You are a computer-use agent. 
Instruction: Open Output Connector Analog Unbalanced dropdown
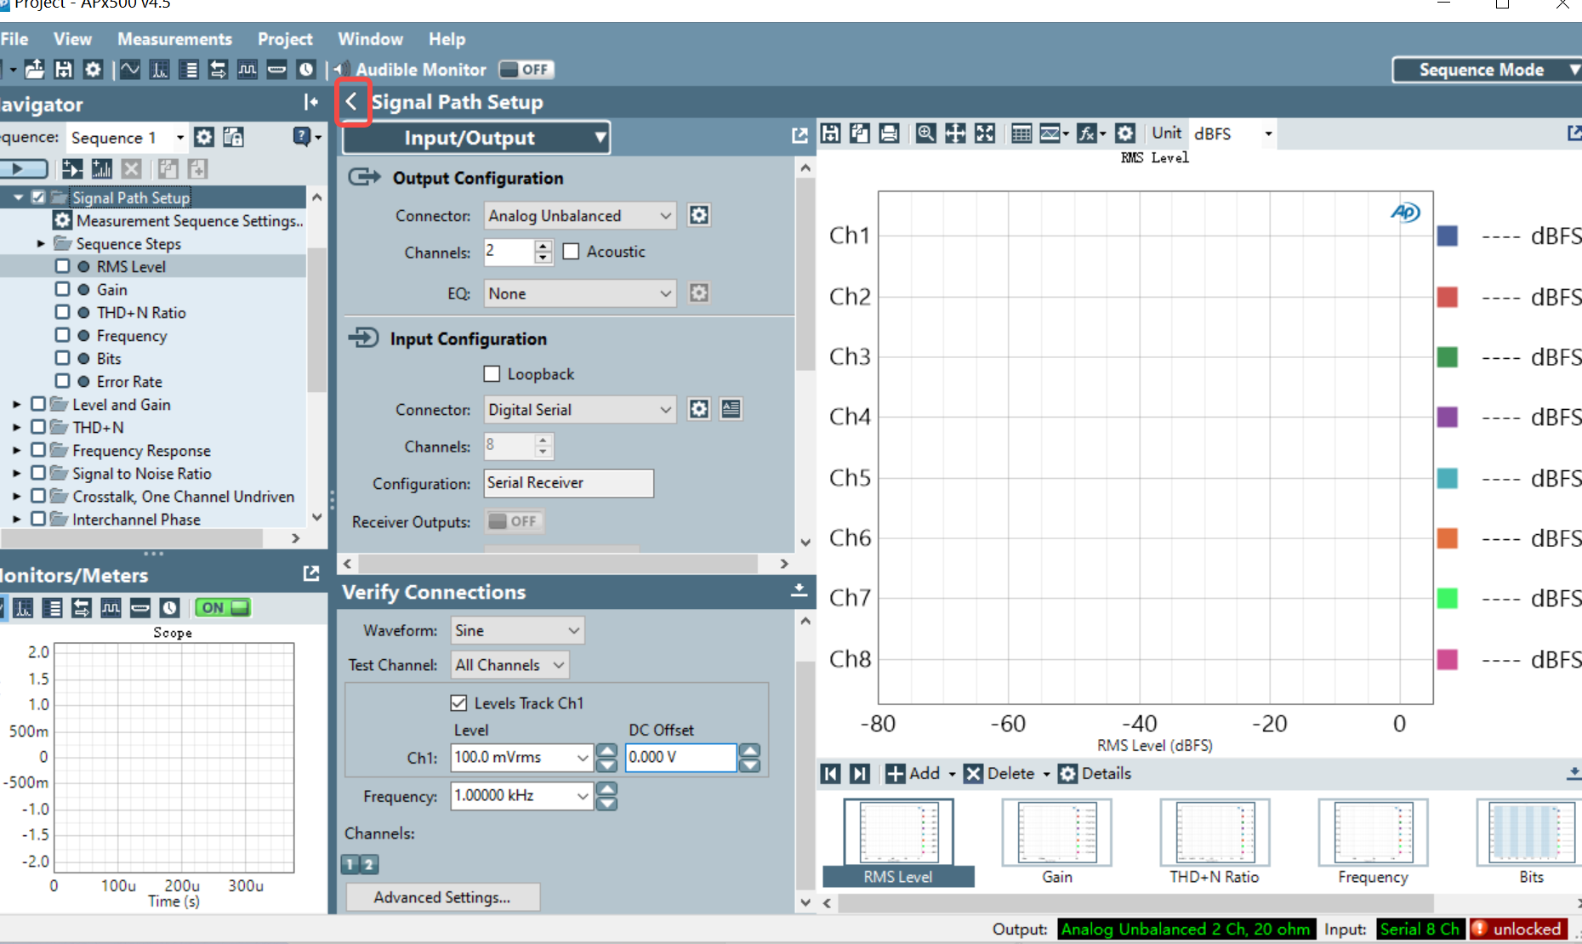[x=580, y=216]
